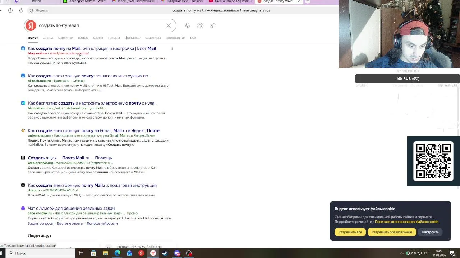This screenshot has height=258, width=460.
Task: Expand the browser tab list chevron
Action: pos(7,1)
